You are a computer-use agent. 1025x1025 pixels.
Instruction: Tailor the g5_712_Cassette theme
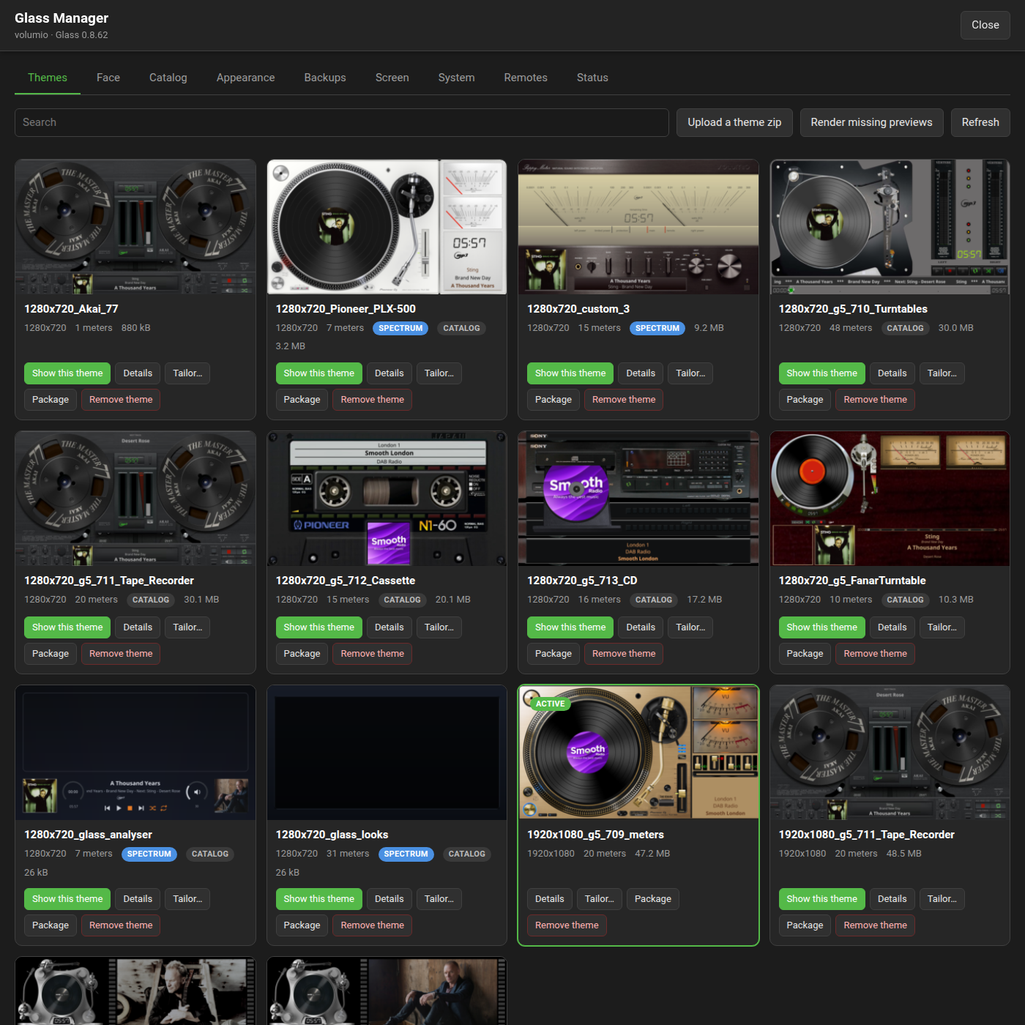pyautogui.click(x=439, y=627)
